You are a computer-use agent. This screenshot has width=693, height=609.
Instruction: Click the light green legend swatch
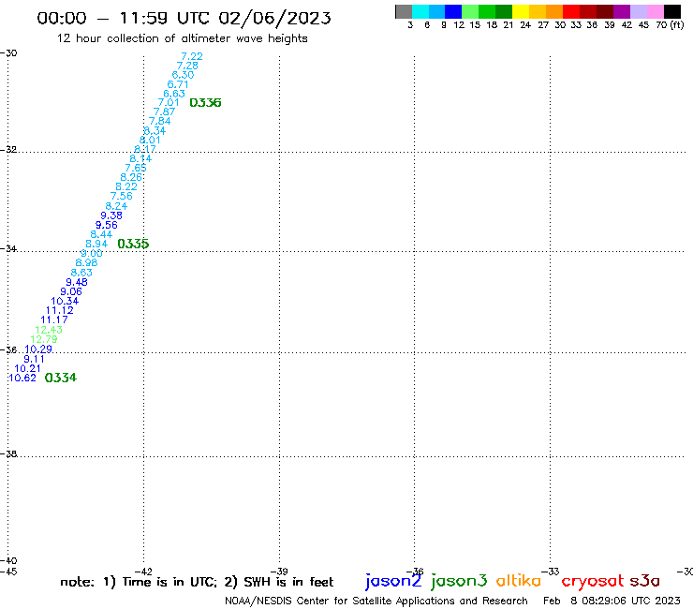pos(470,11)
